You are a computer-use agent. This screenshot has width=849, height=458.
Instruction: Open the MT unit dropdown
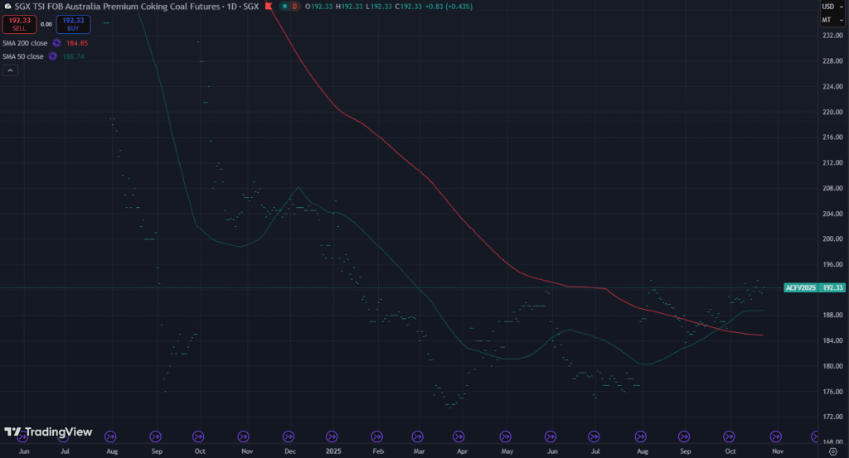(827, 20)
